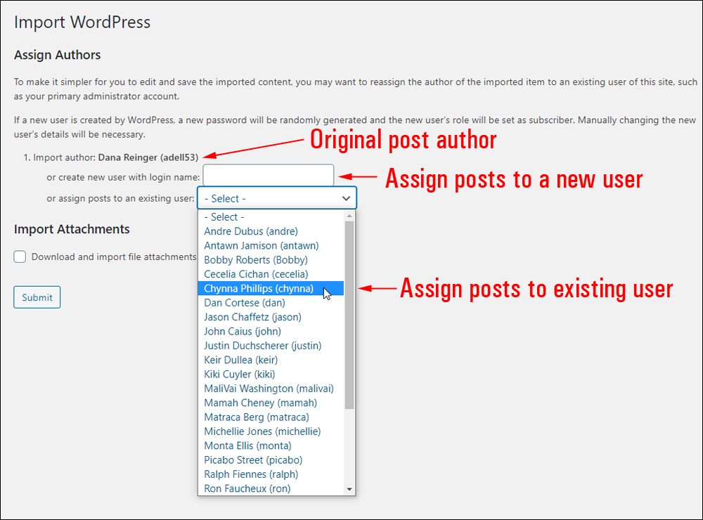Pick Monta Ellis (monta) from list
The height and width of the screenshot is (520, 703).
(x=271, y=446)
